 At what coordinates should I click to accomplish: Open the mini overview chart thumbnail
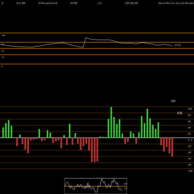[96, 186]
